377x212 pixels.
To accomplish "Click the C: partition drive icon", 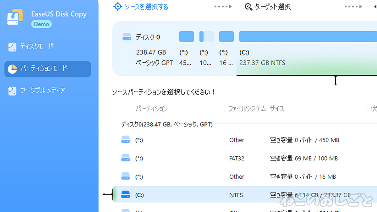I will coord(125,194).
